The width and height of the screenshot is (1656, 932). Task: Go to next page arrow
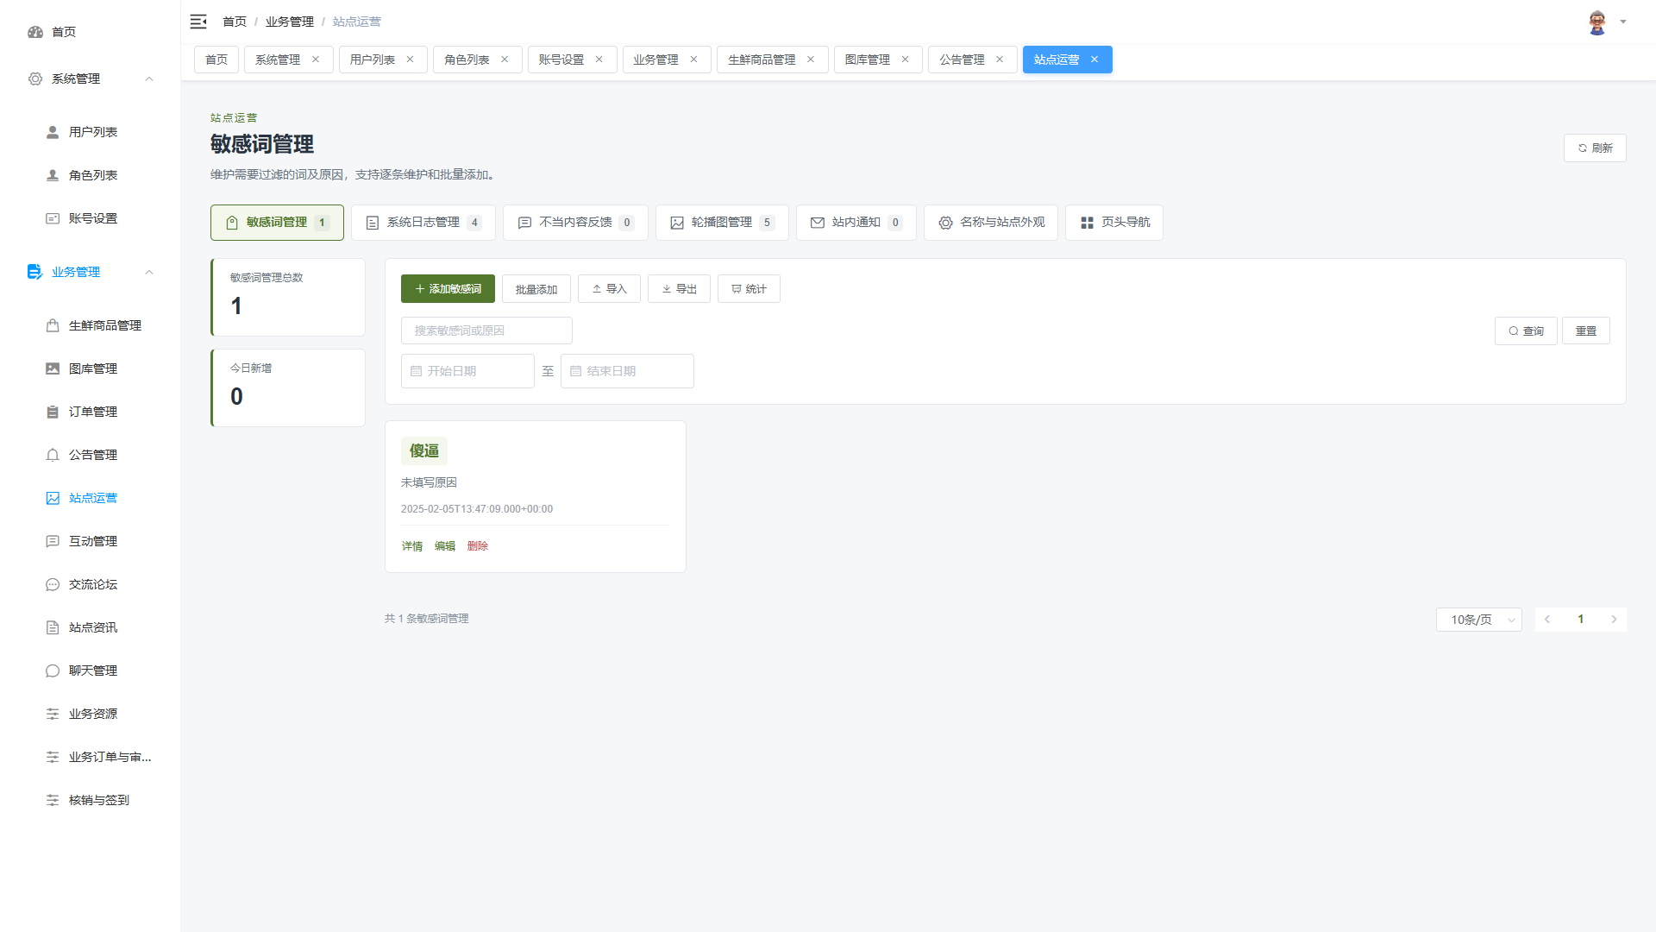tap(1614, 620)
